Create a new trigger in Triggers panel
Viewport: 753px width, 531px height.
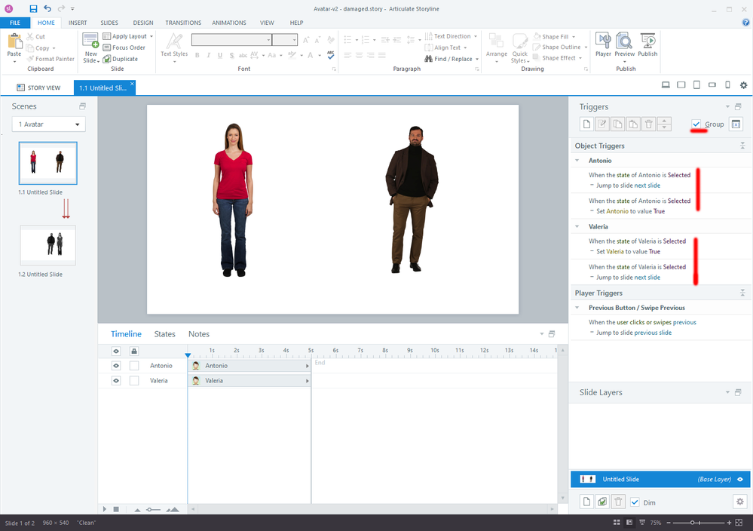tap(586, 124)
